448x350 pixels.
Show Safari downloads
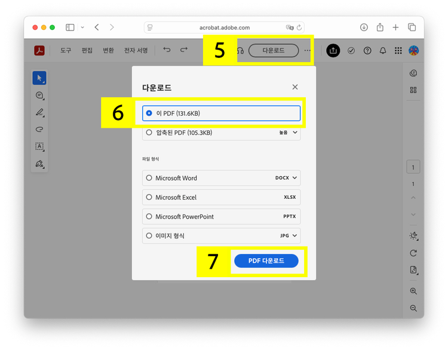coord(364,27)
